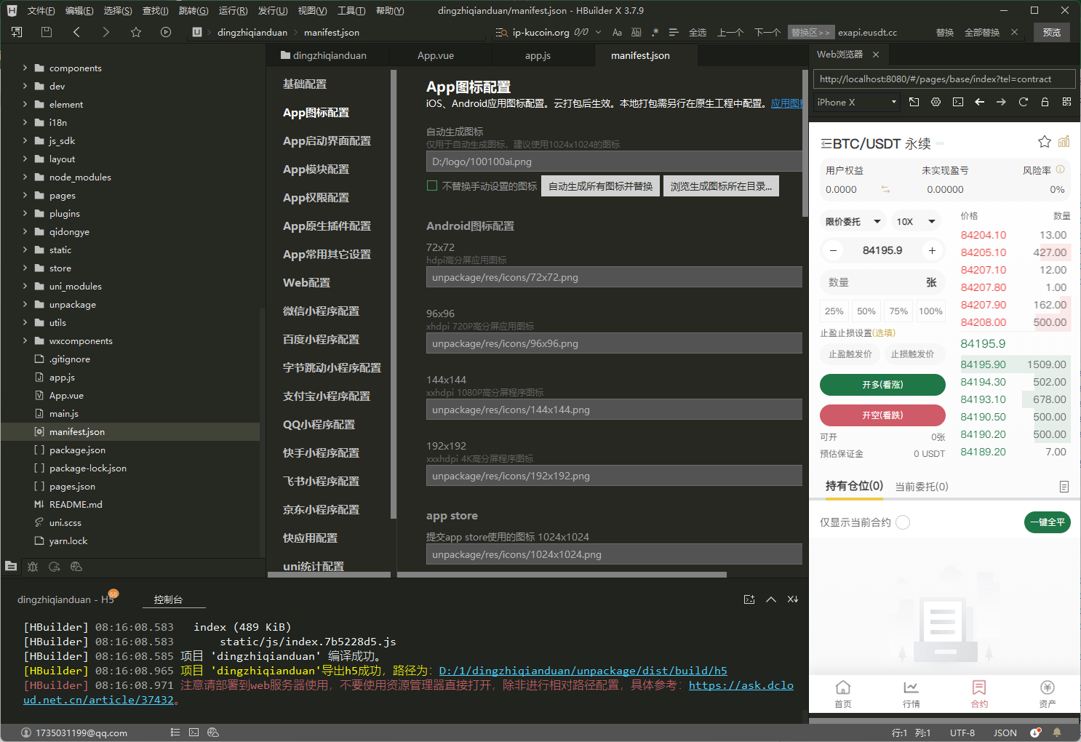Screen dimensions: 1081x742
Task: Toggle the 仅显示当前合约 radio circle
Action: [903, 522]
